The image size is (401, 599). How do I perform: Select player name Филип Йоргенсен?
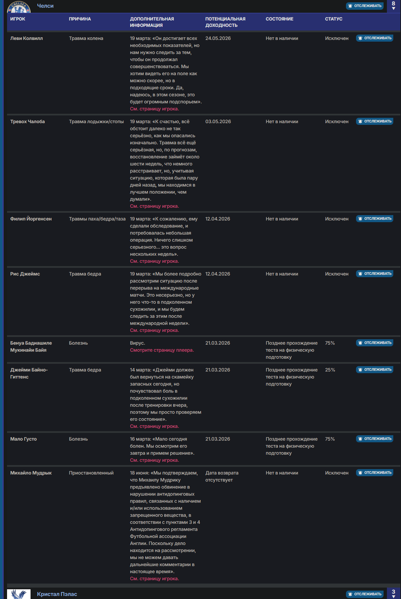pos(31,219)
